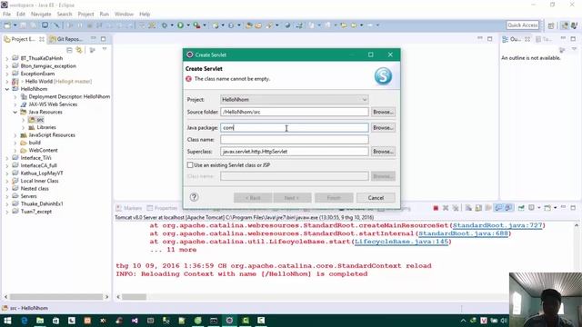
Task: Collapse the Java Resources node
Action: [15, 112]
